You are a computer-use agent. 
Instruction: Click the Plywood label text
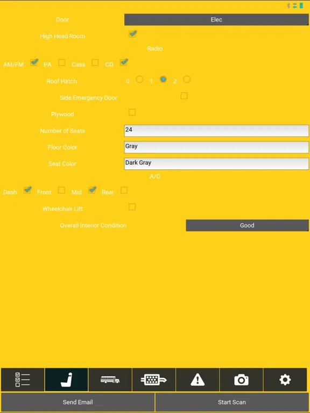62,115
